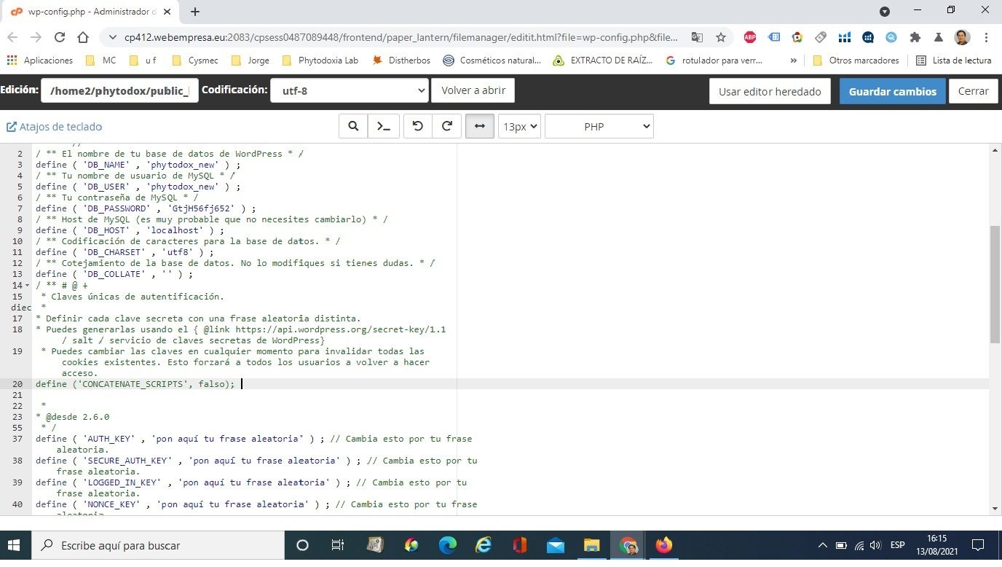The height and width of the screenshot is (567, 1002).
Task: Open the go-to-line terminal icon
Action: pyautogui.click(x=383, y=126)
